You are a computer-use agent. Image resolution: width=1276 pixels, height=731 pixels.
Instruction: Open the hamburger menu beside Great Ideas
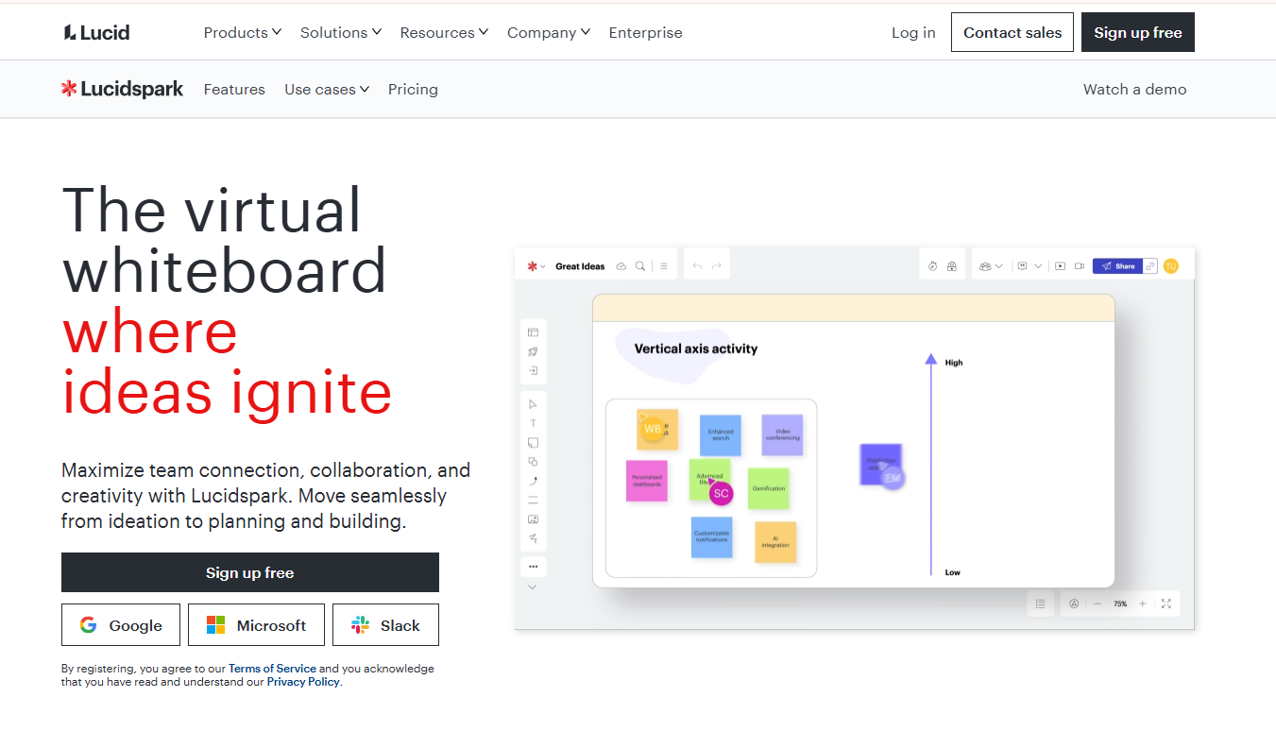click(664, 266)
